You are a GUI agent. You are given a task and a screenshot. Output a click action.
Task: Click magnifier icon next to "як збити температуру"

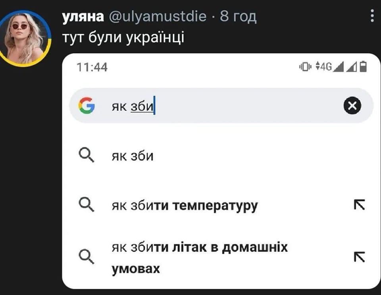click(x=86, y=205)
